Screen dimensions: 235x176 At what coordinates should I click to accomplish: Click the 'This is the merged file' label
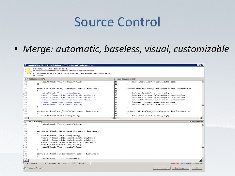click(x=196, y=122)
